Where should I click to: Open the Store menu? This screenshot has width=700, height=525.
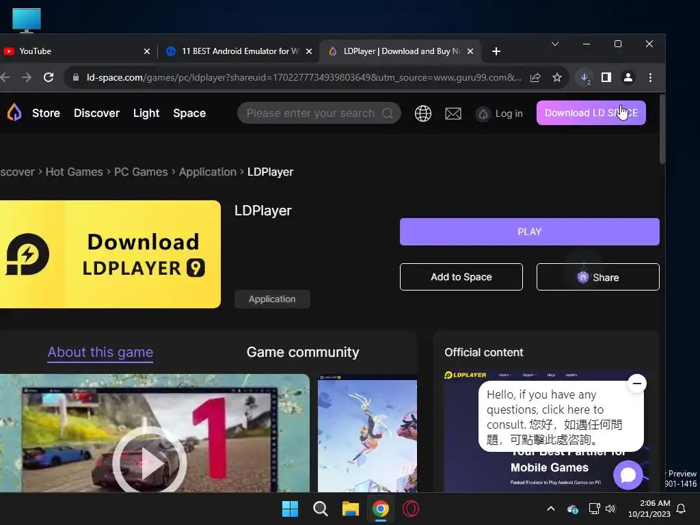click(x=46, y=113)
